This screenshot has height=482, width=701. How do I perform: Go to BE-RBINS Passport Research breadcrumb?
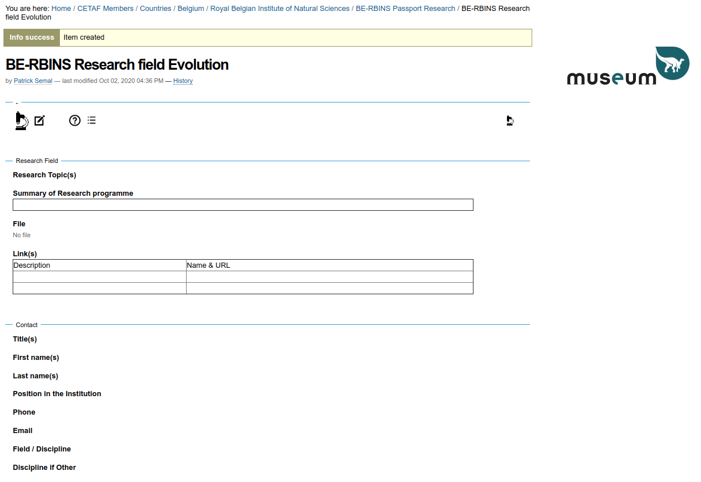coord(406,9)
